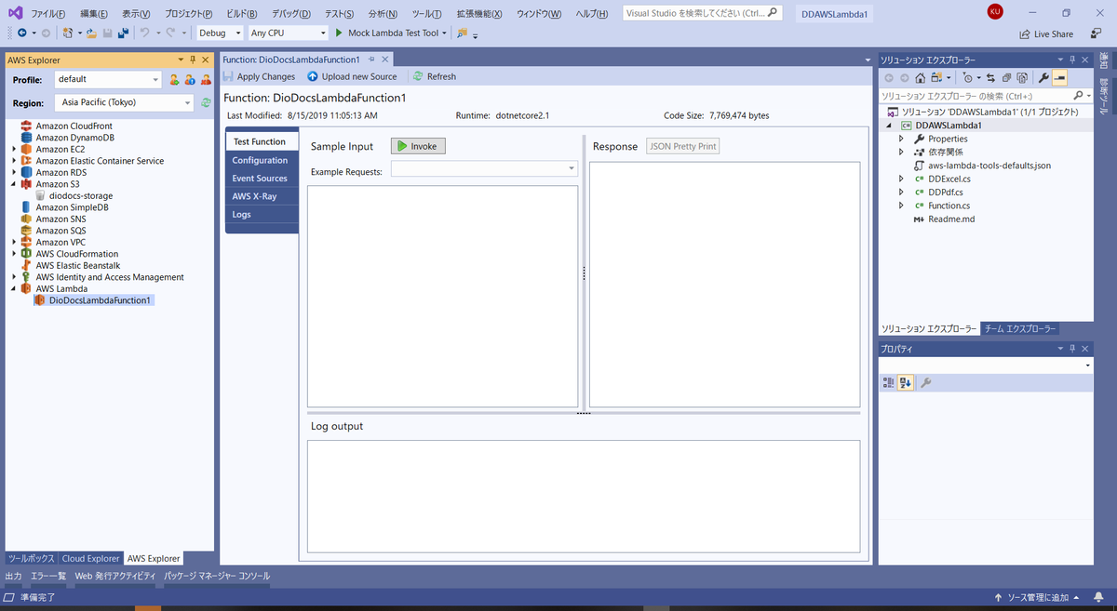Click the KU account avatar
The width and height of the screenshot is (1117, 611).
995,11
